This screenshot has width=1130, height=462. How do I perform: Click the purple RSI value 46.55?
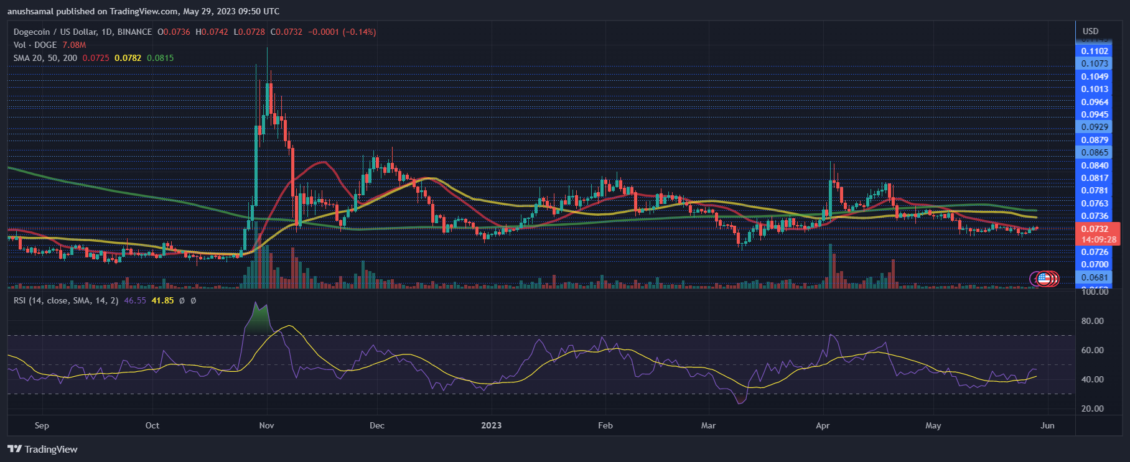click(135, 300)
